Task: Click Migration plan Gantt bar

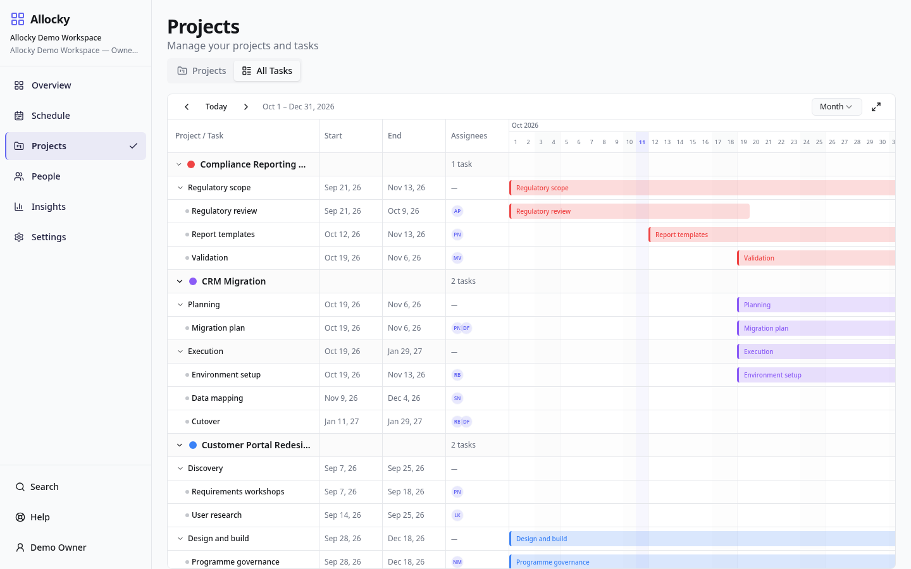Action: tap(816, 328)
